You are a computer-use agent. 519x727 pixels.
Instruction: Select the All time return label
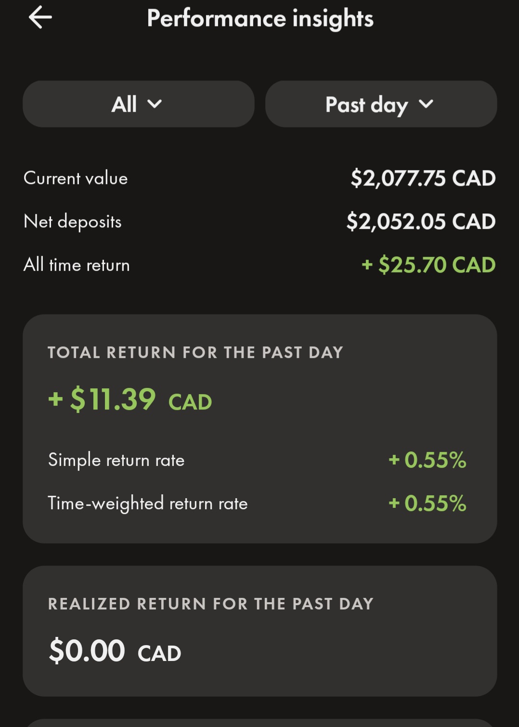click(x=77, y=265)
